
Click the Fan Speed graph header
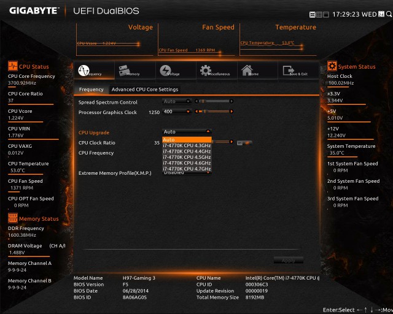click(218, 27)
